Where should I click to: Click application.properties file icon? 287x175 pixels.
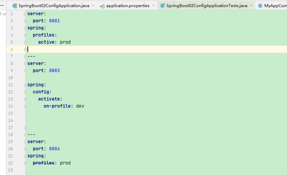[x=102, y=6]
